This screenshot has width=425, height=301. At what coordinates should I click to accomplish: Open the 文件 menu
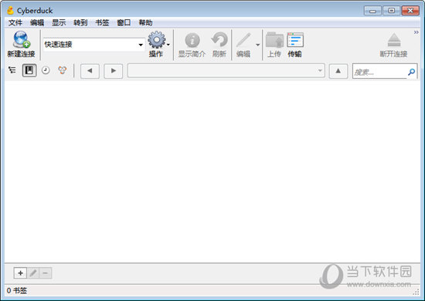coord(15,22)
